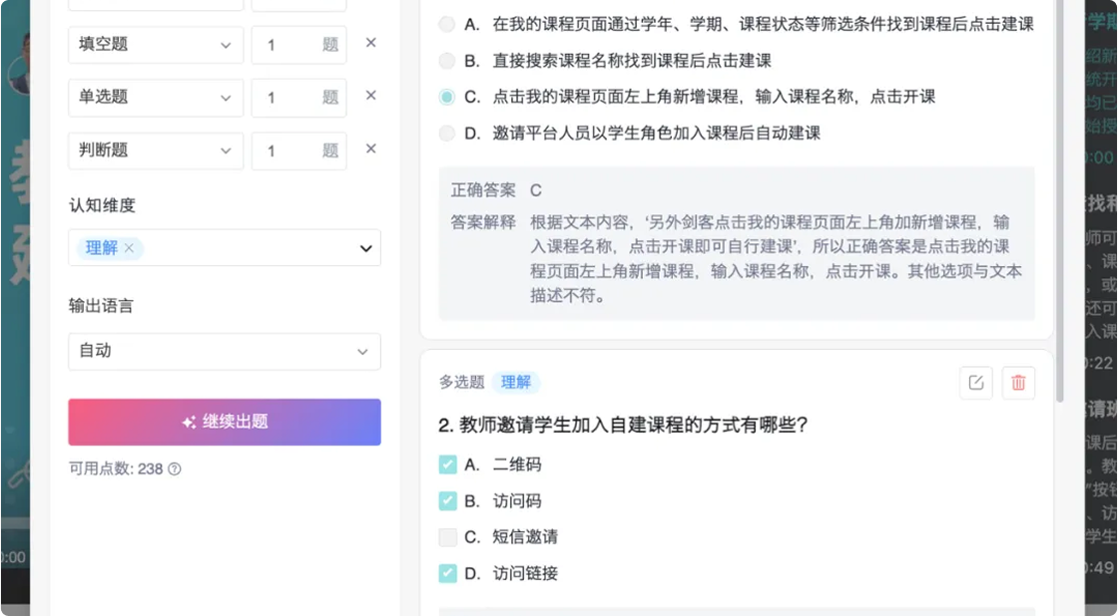Select option A 在我的课程页面通过学年
This screenshot has width=1118, height=616.
point(447,24)
